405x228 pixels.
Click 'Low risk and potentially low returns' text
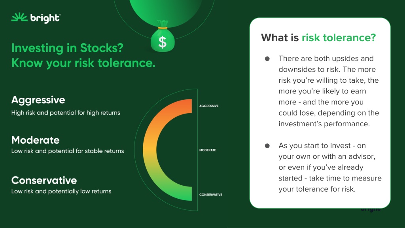[61, 192]
